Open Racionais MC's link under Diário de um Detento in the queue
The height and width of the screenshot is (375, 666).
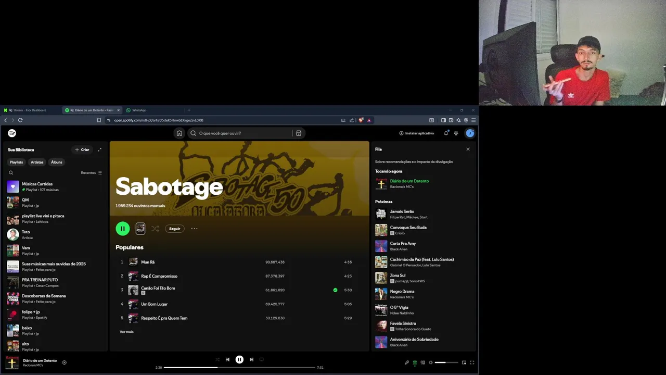click(402, 187)
